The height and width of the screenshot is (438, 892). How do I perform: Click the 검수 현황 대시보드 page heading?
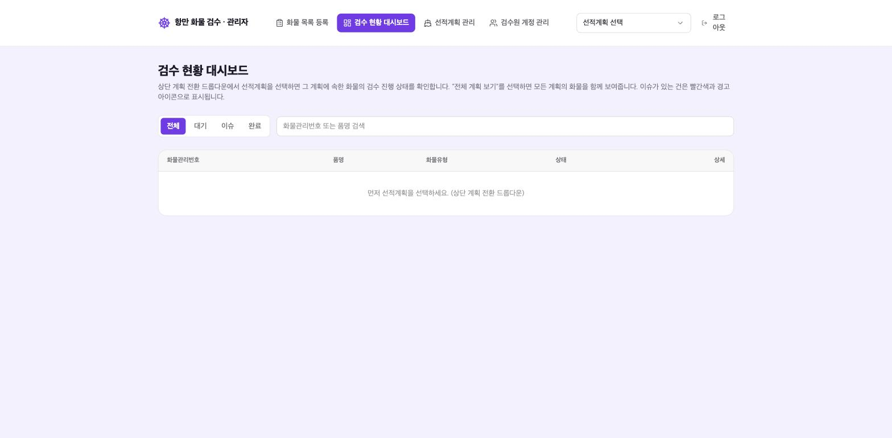203,71
